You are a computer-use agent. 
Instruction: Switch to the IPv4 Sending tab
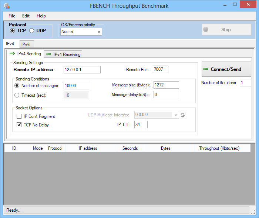tap(25, 54)
